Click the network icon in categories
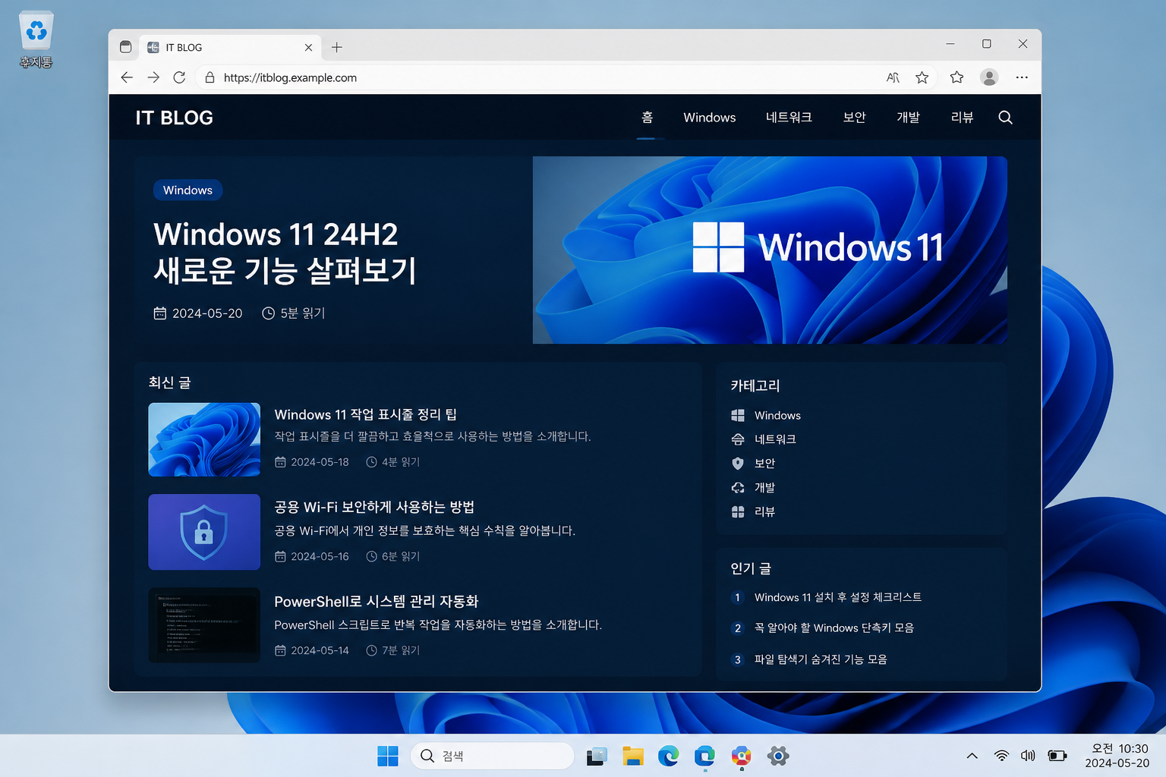The height and width of the screenshot is (777, 1166). (737, 439)
